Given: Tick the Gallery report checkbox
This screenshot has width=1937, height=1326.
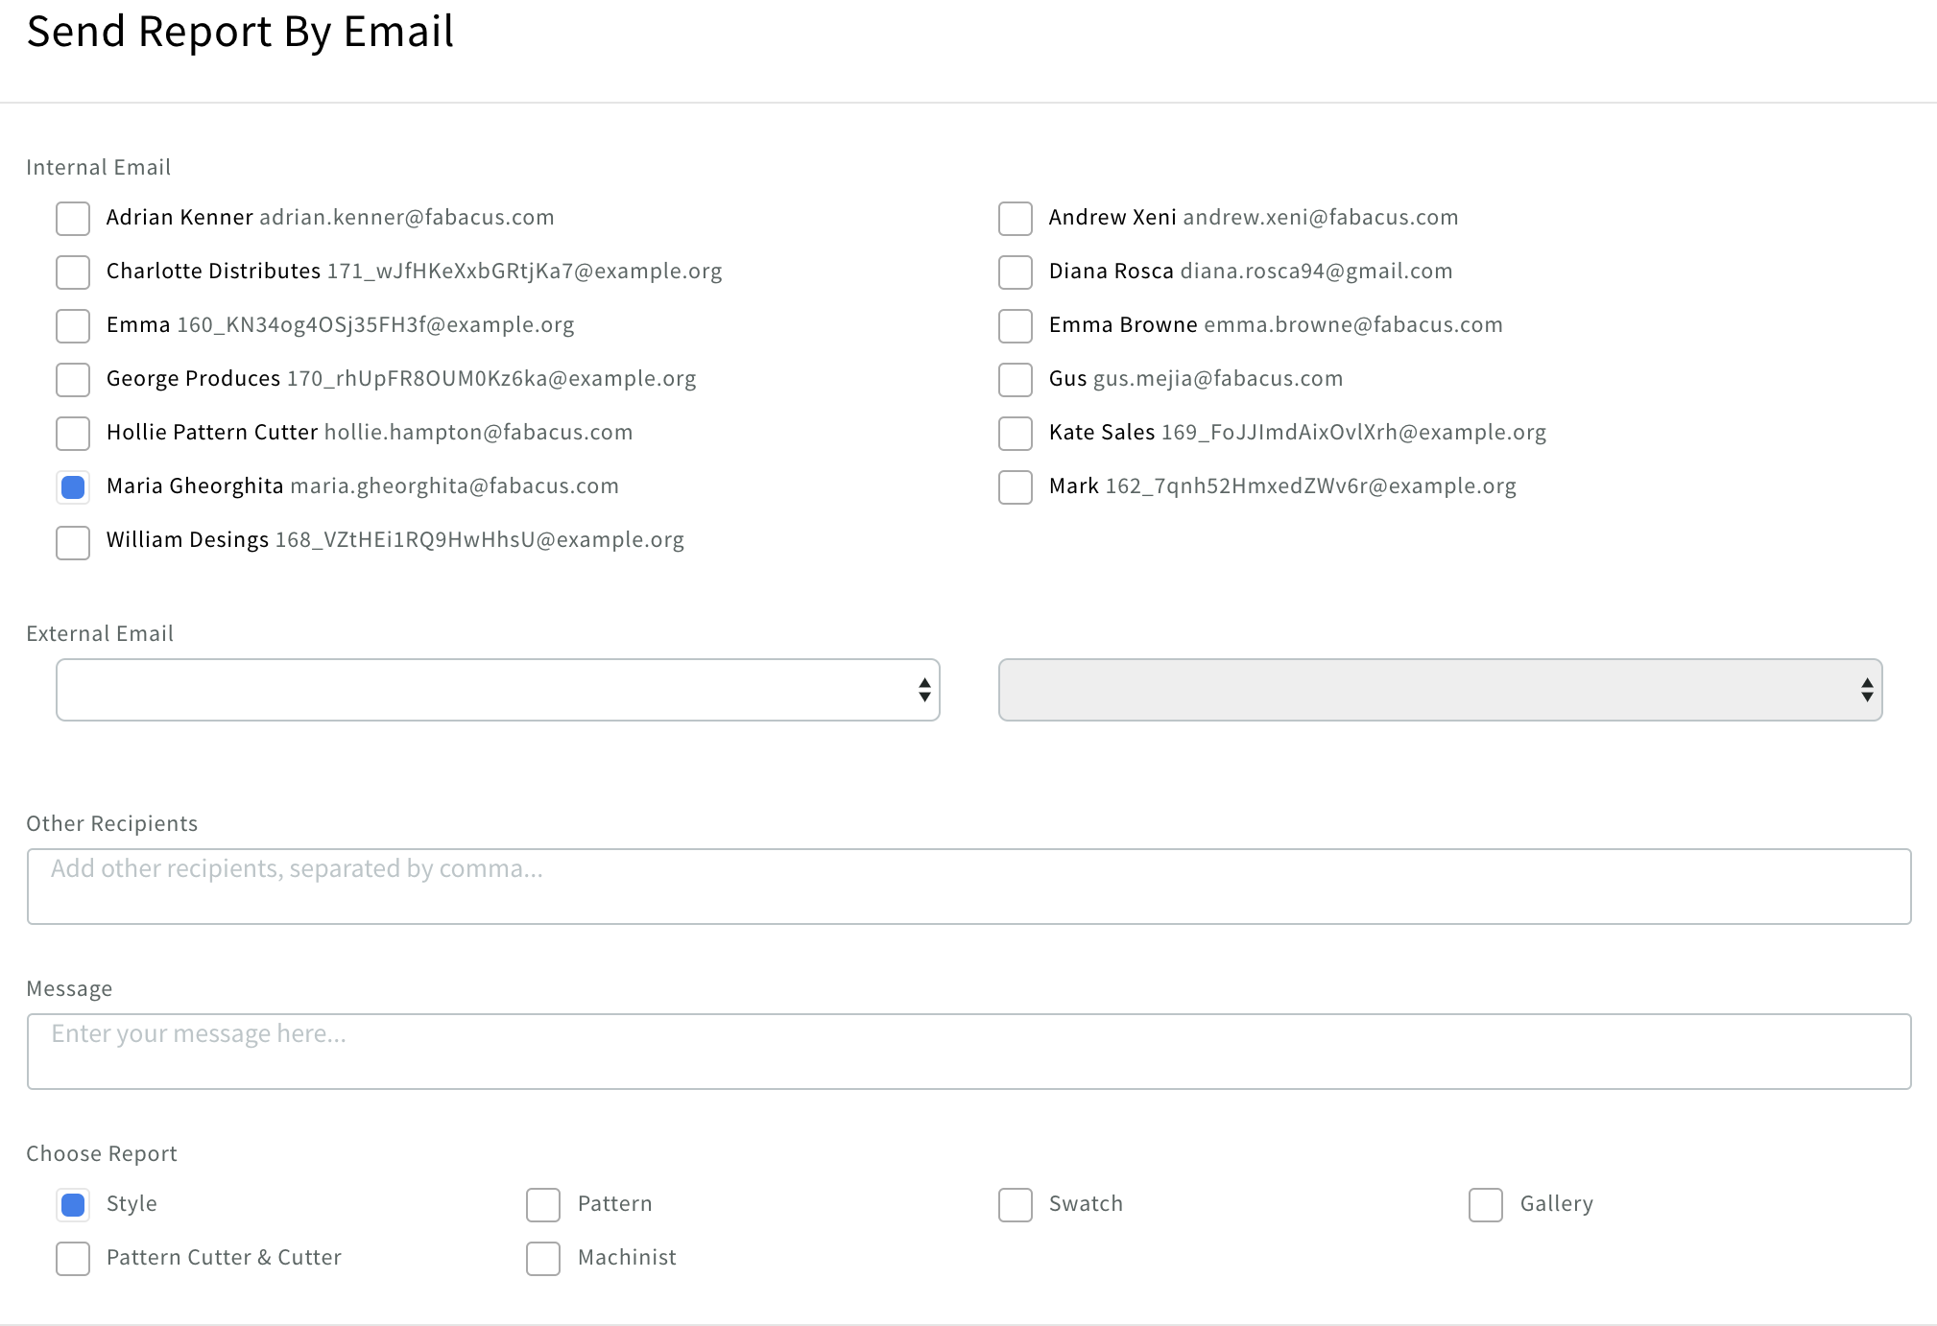Looking at the screenshot, I should point(1485,1205).
